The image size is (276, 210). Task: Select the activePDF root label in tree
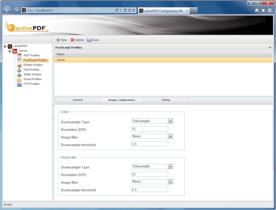(x=21, y=46)
